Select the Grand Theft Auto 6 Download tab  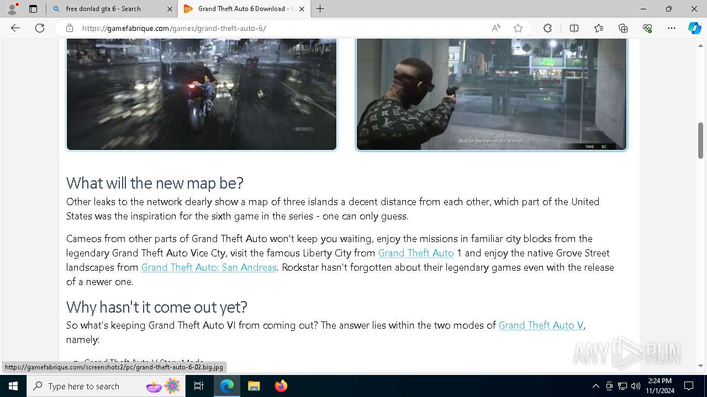244,9
